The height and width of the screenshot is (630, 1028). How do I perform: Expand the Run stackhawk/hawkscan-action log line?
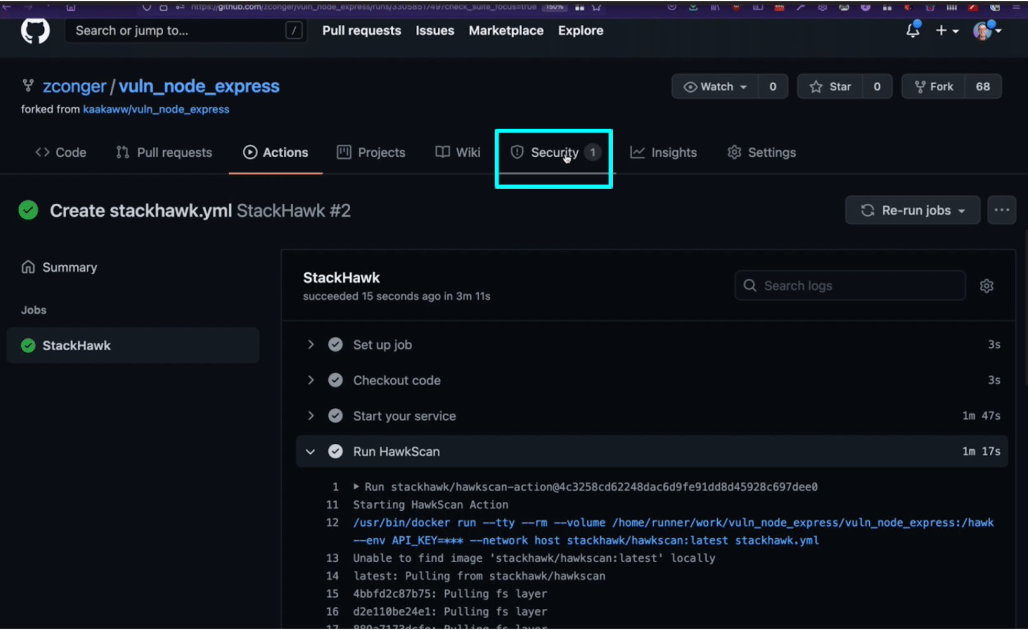coord(356,487)
